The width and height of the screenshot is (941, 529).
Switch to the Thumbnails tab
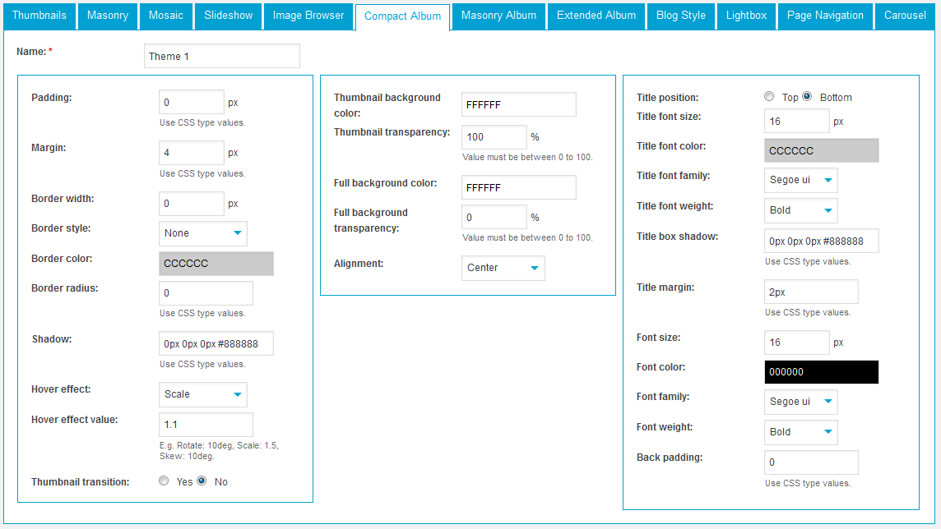click(x=39, y=16)
